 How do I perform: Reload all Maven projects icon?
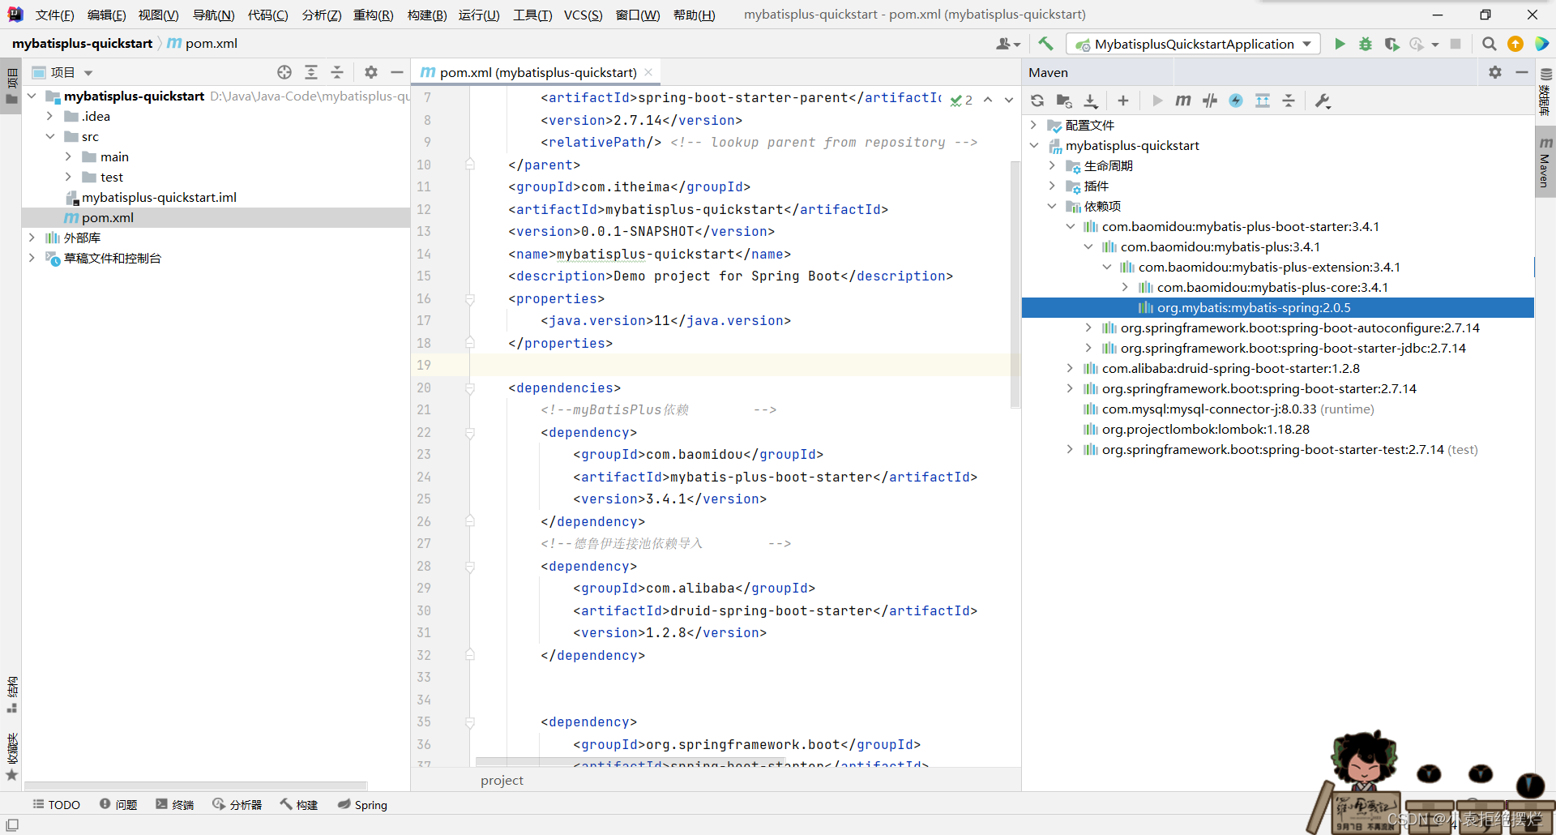1037,101
